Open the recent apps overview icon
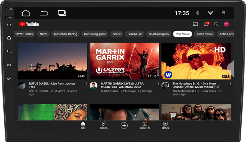The width and height of the screenshot is (246, 142). 62,13
